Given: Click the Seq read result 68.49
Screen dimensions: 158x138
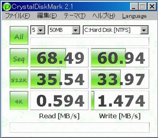Looking at the screenshot, I should coord(59,58).
